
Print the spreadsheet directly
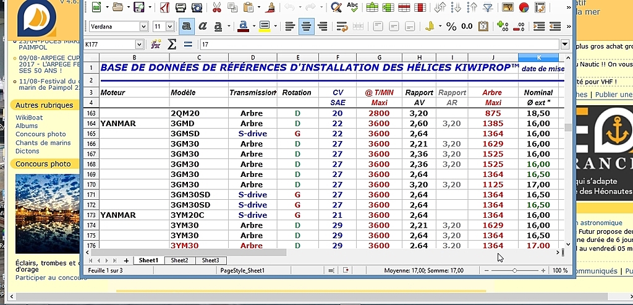click(181, 7)
